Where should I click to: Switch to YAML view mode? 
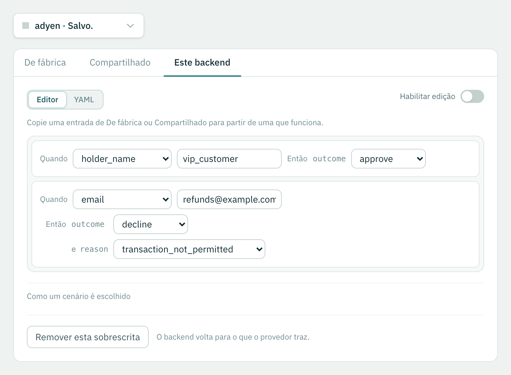pos(84,100)
